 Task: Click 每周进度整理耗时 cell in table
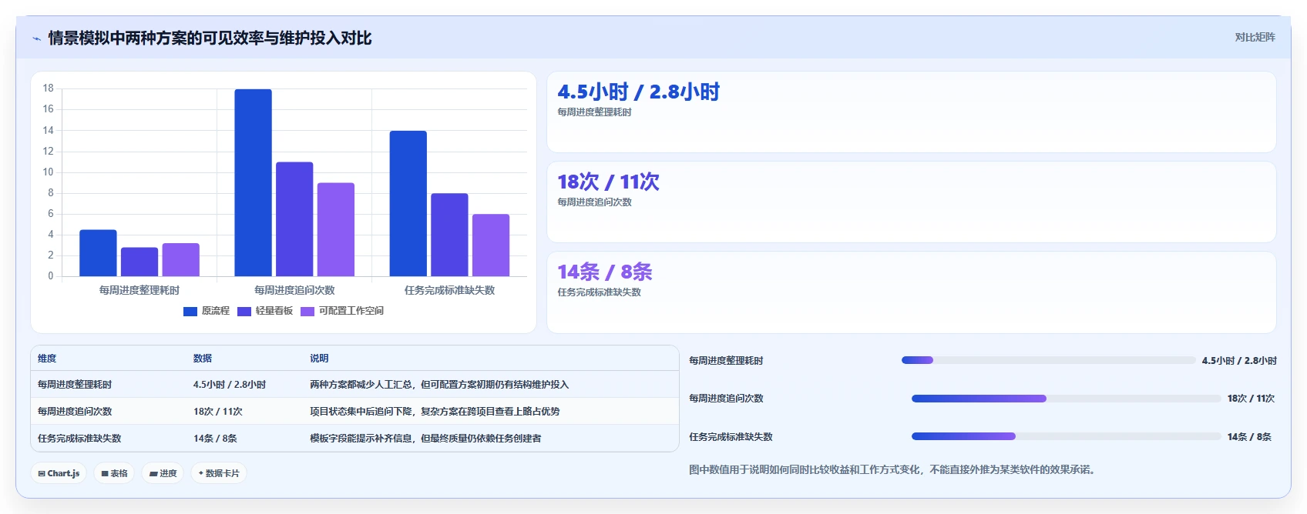(75, 385)
